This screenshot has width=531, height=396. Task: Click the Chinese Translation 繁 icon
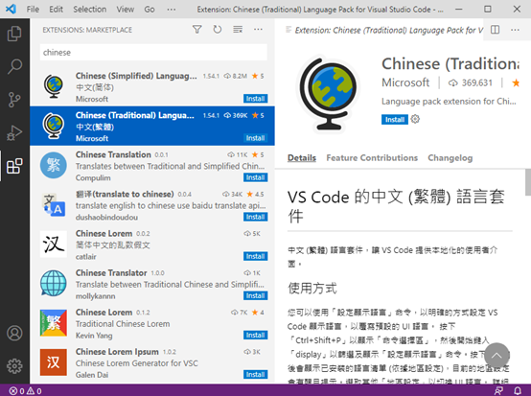pyautogui.click(x=54, y=165)
